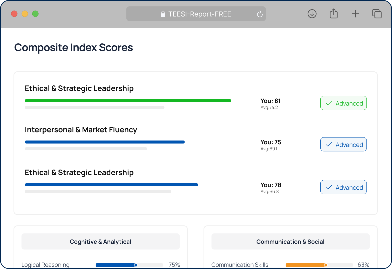Viewport: 392px width, 269px height.
Task: Click the Logical Reasoning label
Action: click(46, 265)
